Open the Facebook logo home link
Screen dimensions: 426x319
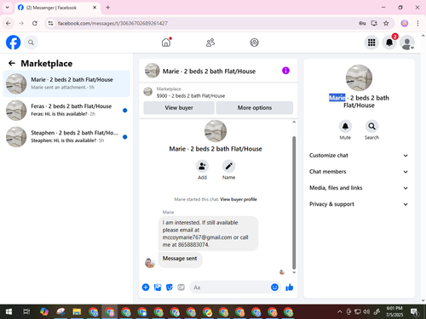point(13,43)
